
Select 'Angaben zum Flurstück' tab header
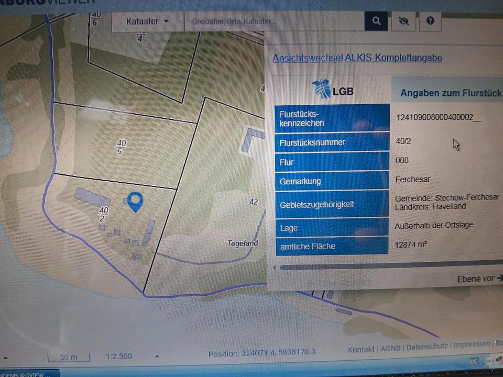450,93
